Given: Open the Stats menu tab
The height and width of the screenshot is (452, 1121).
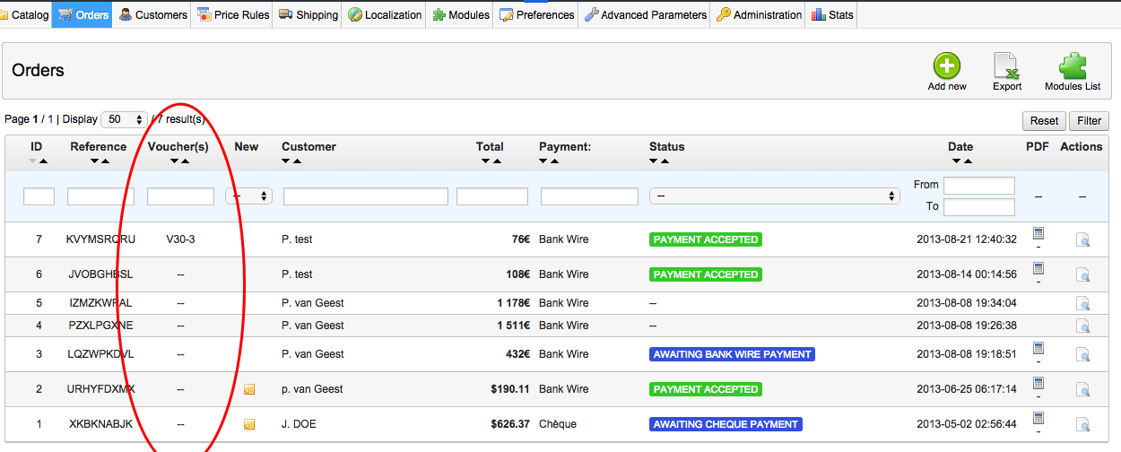Looking at the screenshot, I should 832,14.
